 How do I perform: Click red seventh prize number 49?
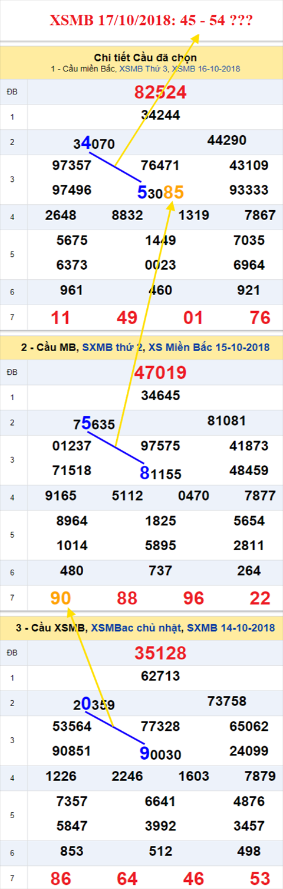pos(127,318)
